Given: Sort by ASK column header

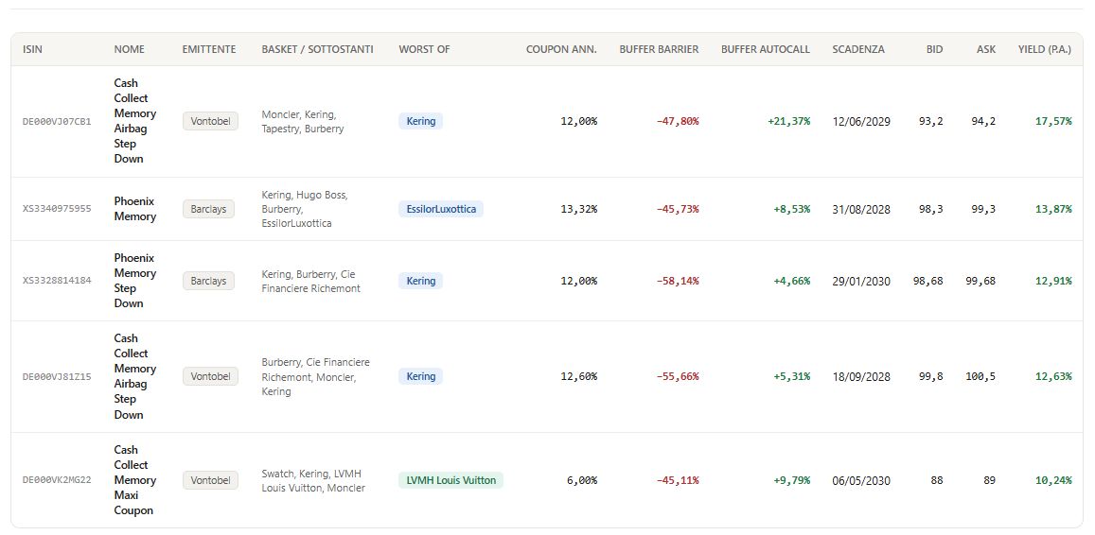Looking at the screenshot, I should coord(986,49).
